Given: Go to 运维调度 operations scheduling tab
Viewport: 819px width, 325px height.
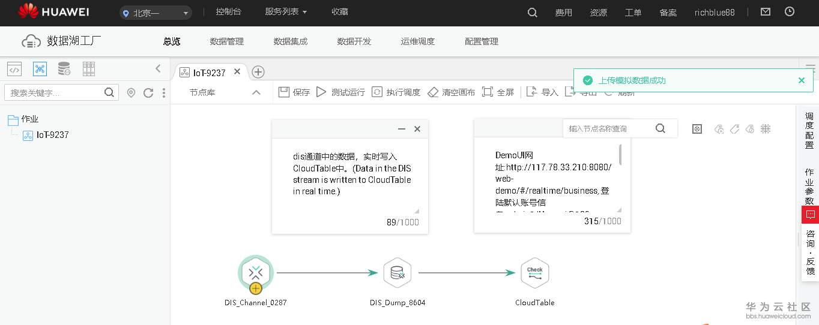Looking at the screenshot, I should [418, 41].
